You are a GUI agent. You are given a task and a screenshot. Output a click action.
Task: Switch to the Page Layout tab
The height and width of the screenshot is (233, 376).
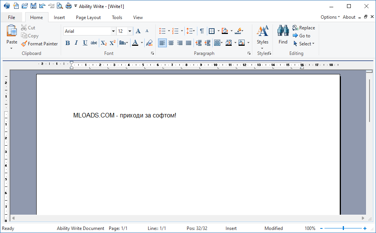pos(88,17)
